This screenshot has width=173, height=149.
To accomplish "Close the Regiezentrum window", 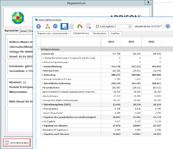I will (148, 2).
